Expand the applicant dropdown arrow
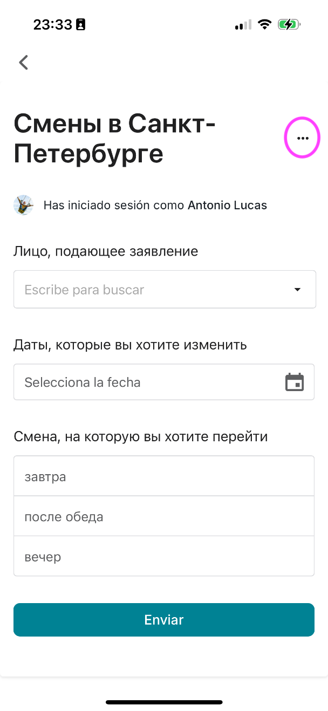Screen dimensions: 328x711 tap(297, 290)
